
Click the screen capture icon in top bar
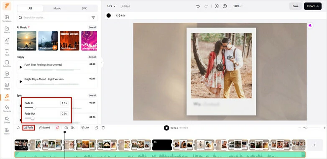click(217, 6)
